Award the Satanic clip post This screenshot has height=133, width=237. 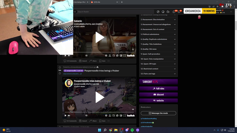click(83, 61)
